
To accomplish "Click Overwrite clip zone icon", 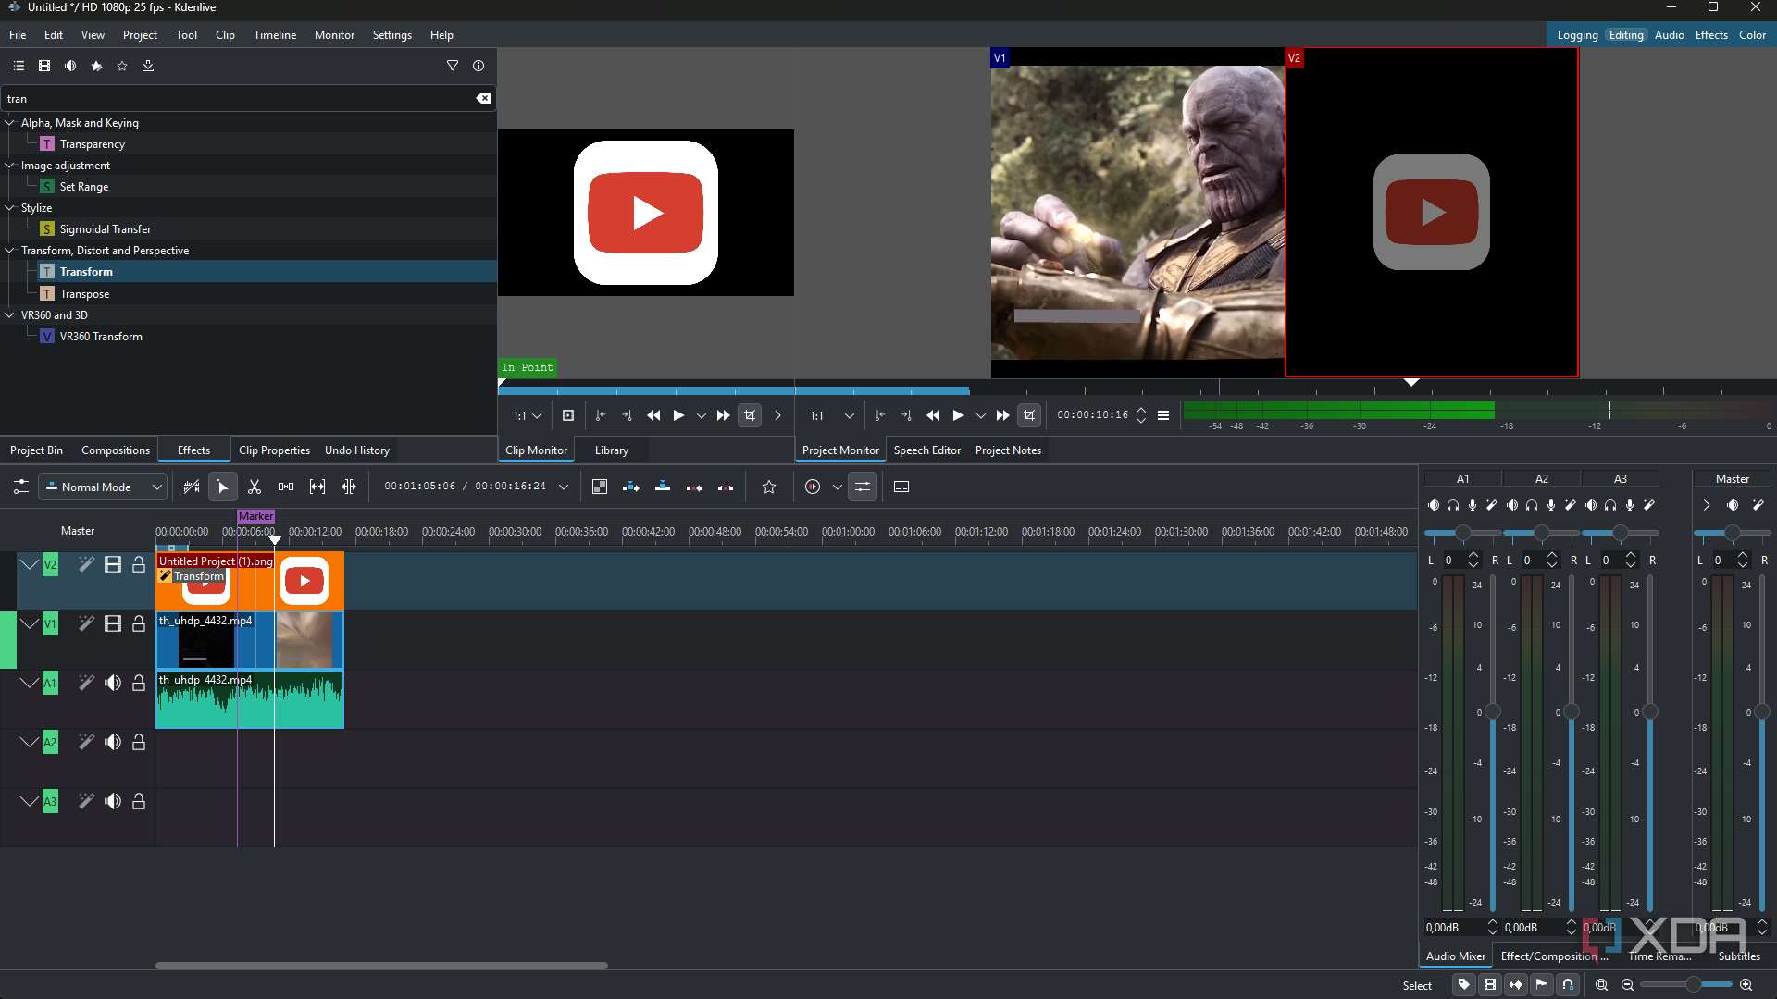I will pyautogui.click(x=663, y=487).
